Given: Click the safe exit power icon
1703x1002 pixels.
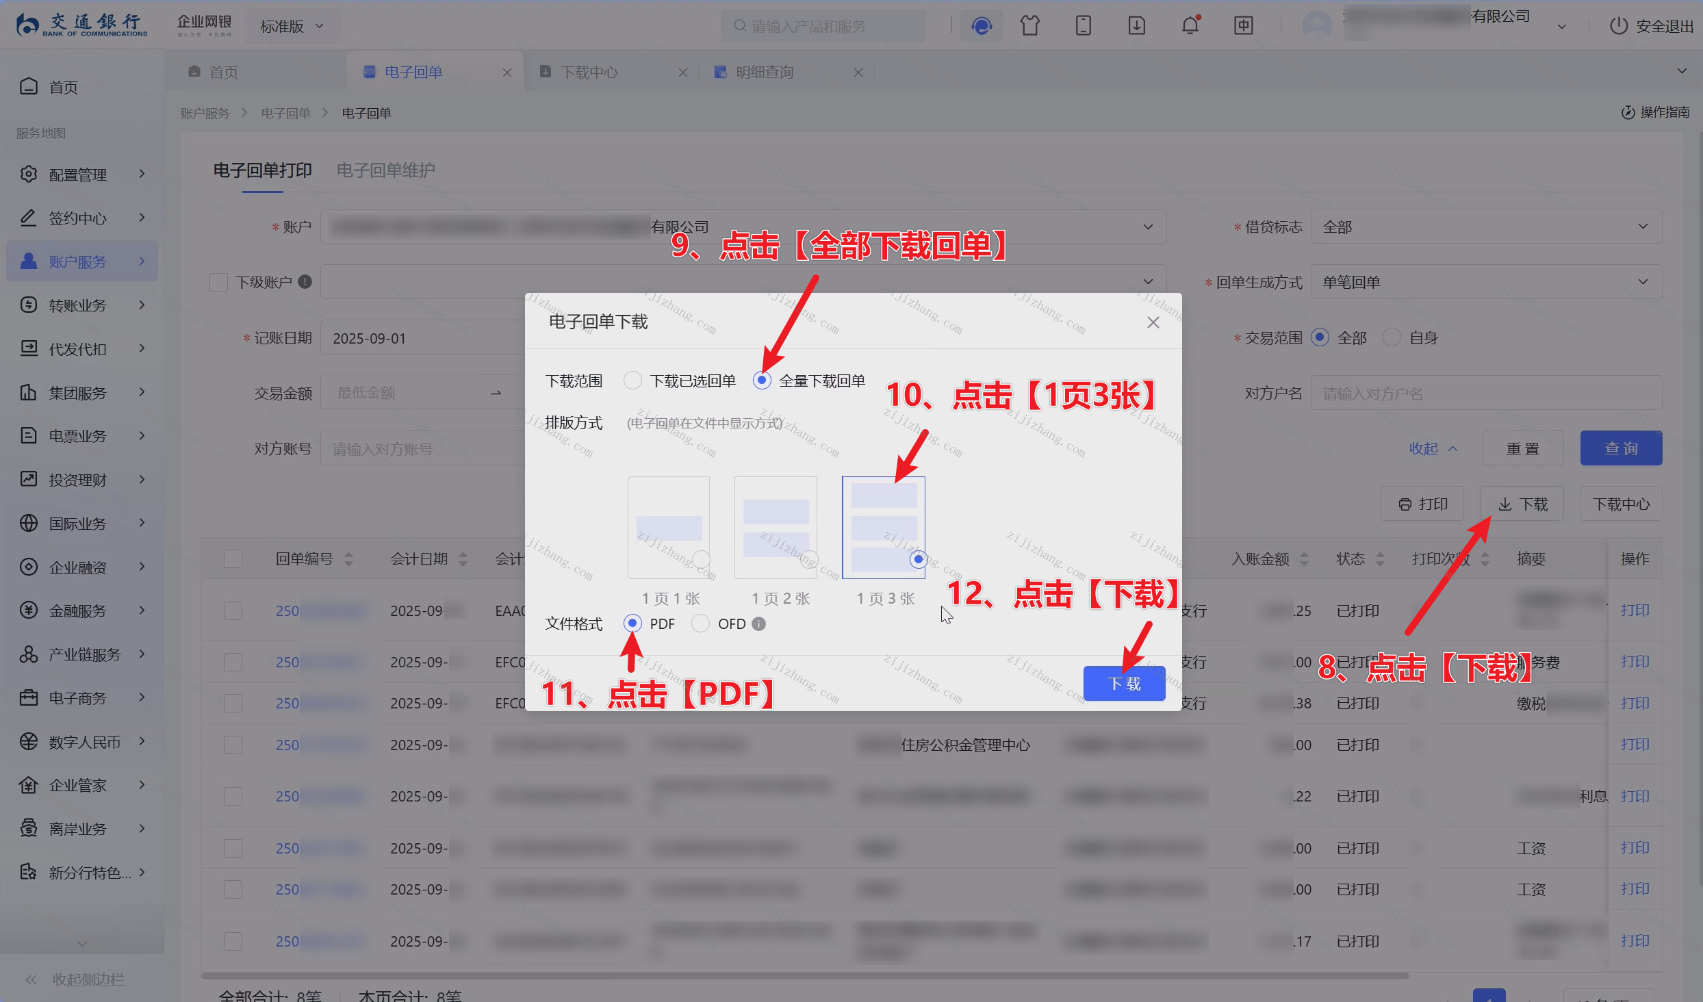Looking at the screenshot, I should (1618, 26).
